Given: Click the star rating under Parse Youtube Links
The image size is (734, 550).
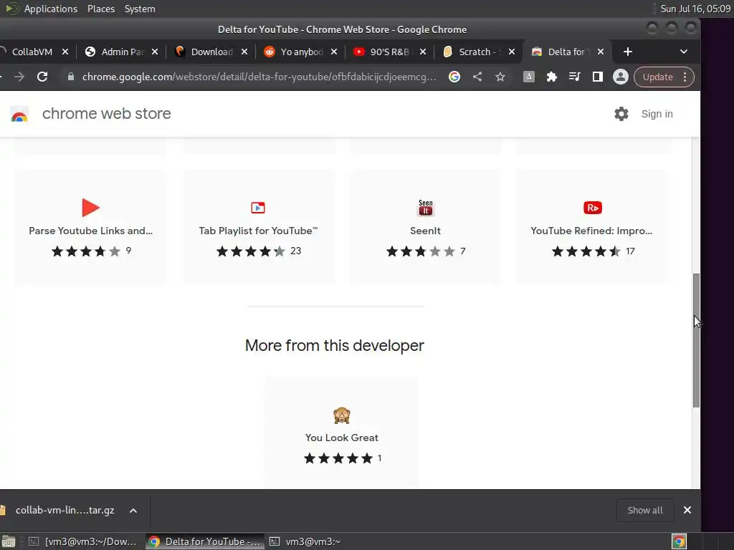Looking at the screenshot, I should 86,251.
